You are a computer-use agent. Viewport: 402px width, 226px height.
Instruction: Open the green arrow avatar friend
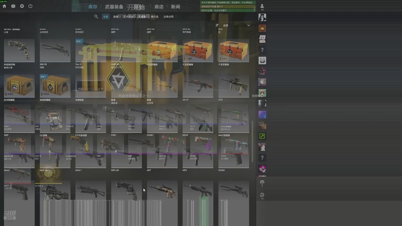point(262,136)
